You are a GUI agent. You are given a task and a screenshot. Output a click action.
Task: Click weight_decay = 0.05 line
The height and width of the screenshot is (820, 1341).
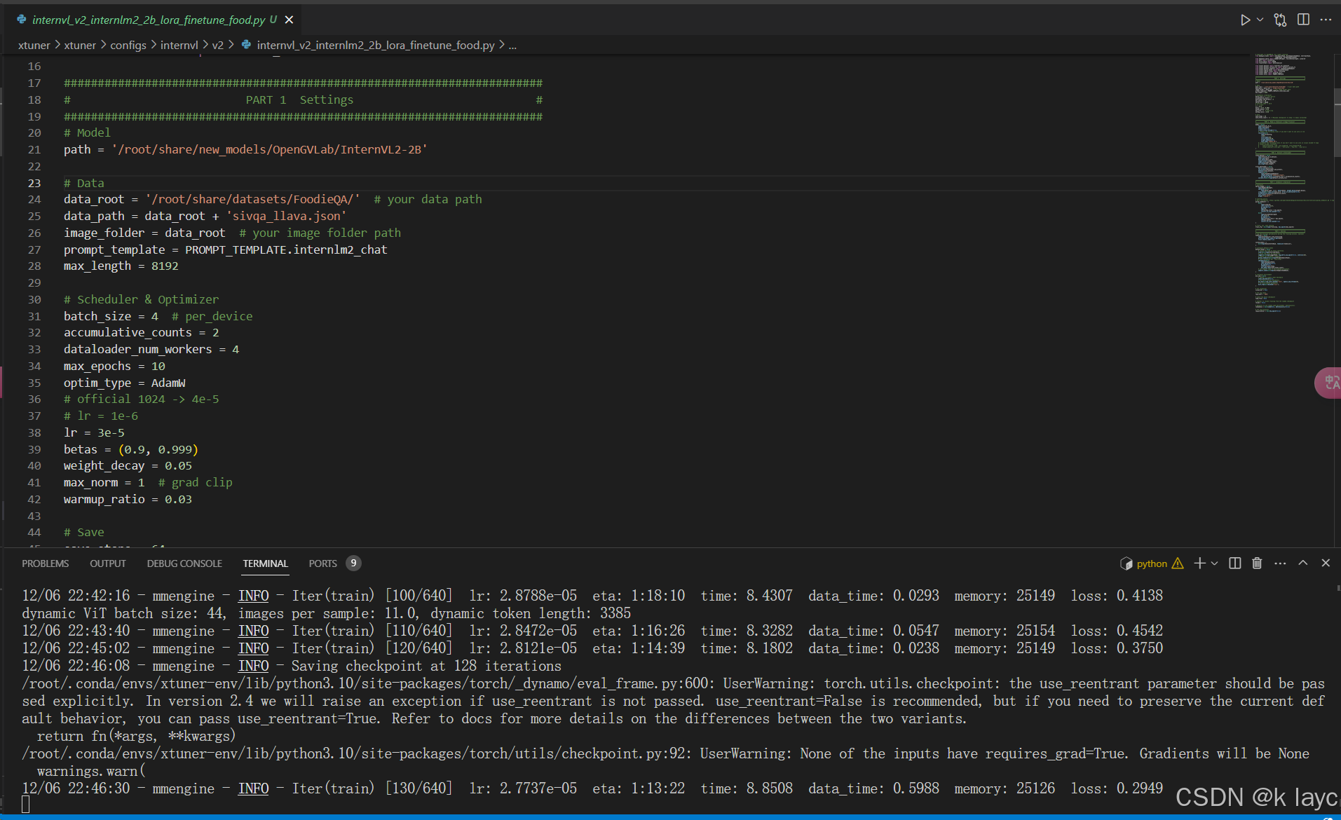tap(128, 466)
